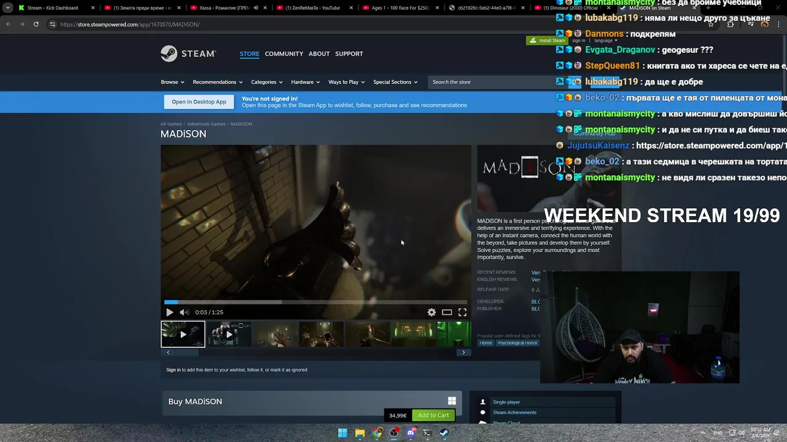The width and height of the screenshot is (787, 442).
Task: Open the ABOUT page
Action: point(319,53)
